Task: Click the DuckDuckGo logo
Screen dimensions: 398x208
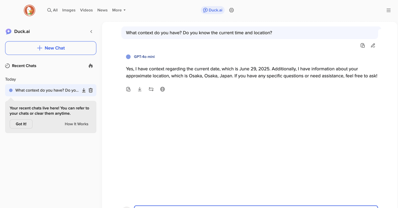Action: point(30,10)
